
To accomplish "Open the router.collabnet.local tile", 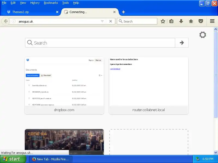I will pos(149,86).
